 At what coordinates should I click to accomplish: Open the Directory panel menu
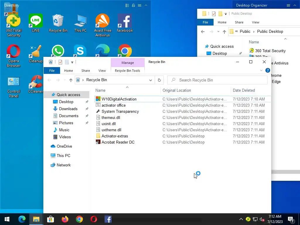(140, 5)
